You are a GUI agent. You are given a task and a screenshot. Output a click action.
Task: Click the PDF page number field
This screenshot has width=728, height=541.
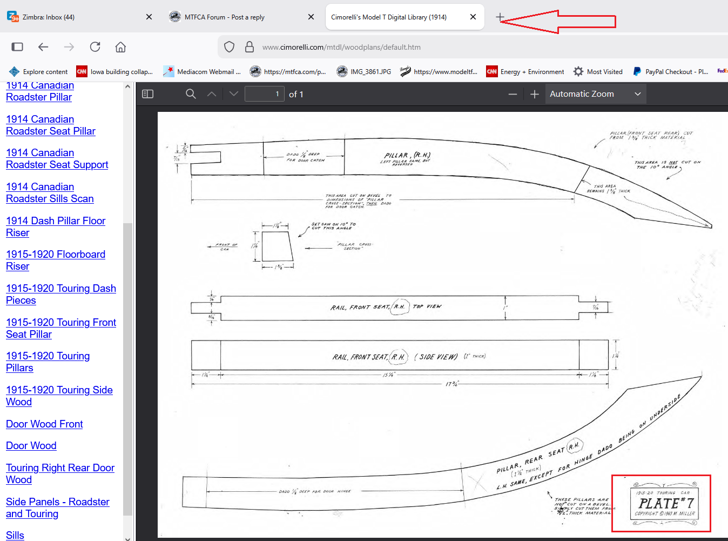point(264,94)
